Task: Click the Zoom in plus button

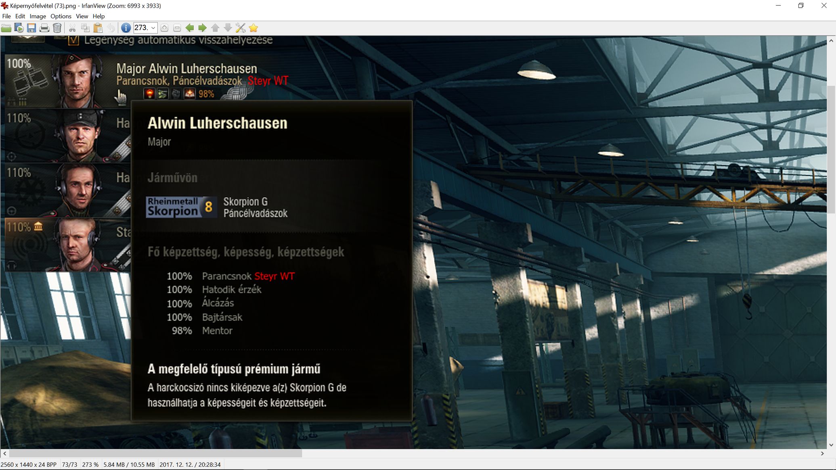Action: 164,28
